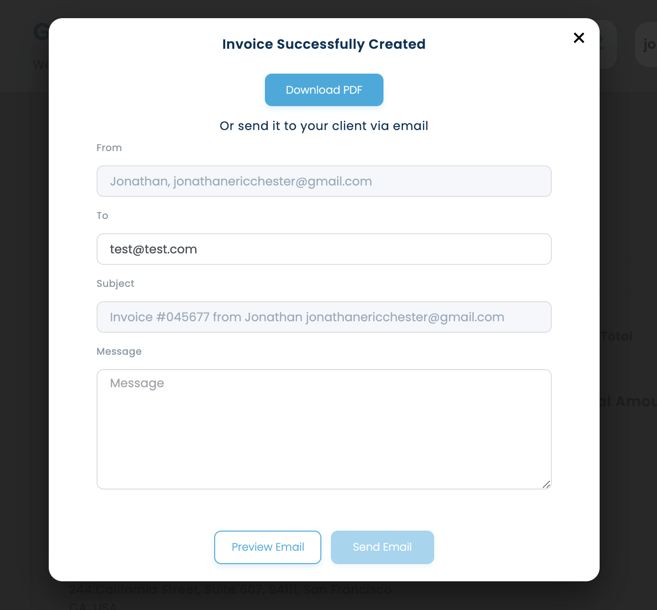This screenshot has height=610, width=657.
Task: Click the 'From' field label
Action: coord(109,148)
